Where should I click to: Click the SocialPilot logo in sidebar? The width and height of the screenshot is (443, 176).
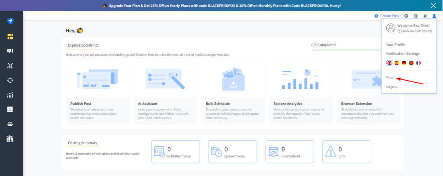pos(10,21)
